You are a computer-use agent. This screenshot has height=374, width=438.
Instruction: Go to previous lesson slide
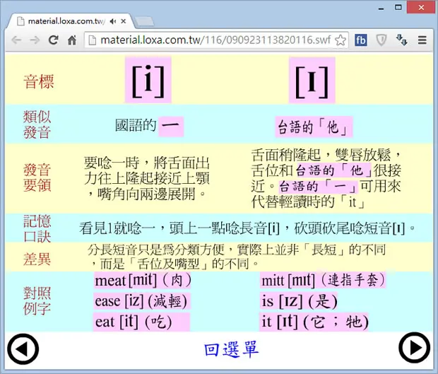(x=23, y=349)
